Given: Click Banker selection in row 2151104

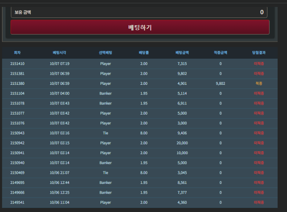Looking at the screenshot, I should click(106, 93).
